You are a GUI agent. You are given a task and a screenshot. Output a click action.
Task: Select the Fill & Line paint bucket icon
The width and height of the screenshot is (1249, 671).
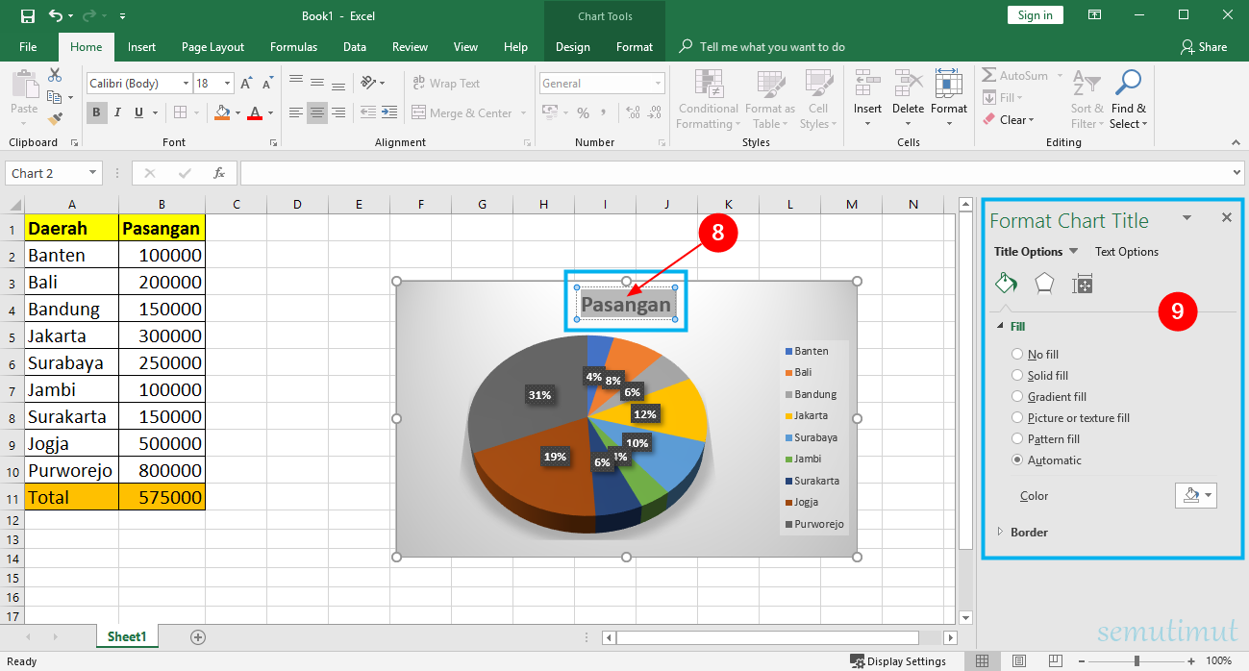(x=1006, y=283)
